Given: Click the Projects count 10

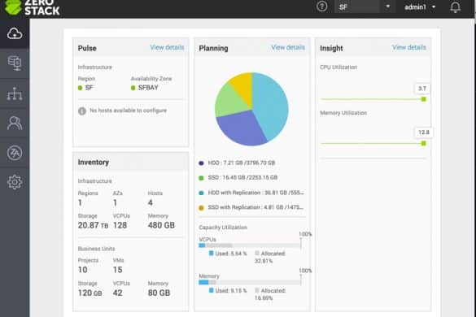Looking at the screenshot, I should coord(82,270).
